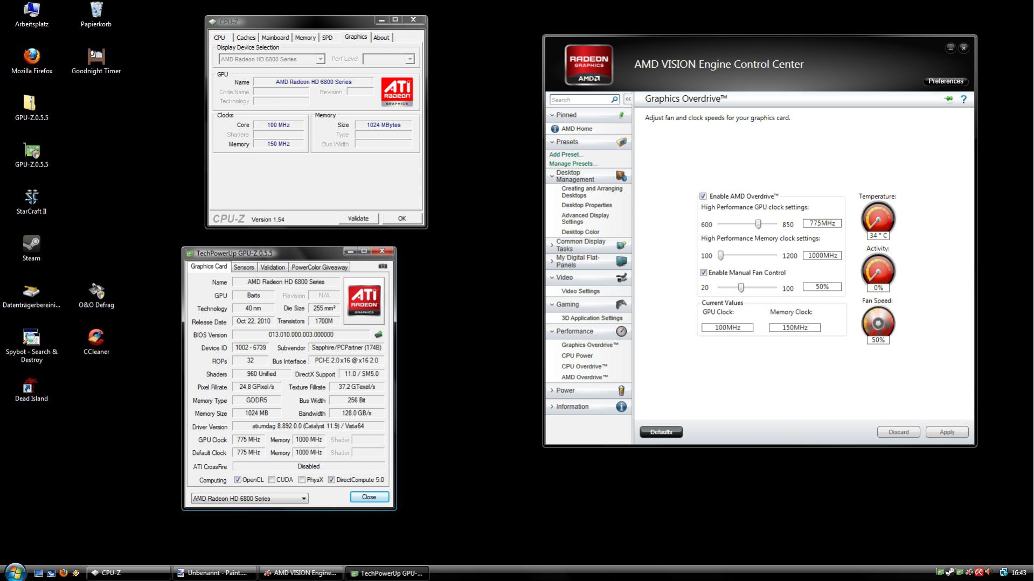Screen dimensions: 1034x581
Task: Launch Mozilla Firefox from the desktop
Action: point(32,61)
